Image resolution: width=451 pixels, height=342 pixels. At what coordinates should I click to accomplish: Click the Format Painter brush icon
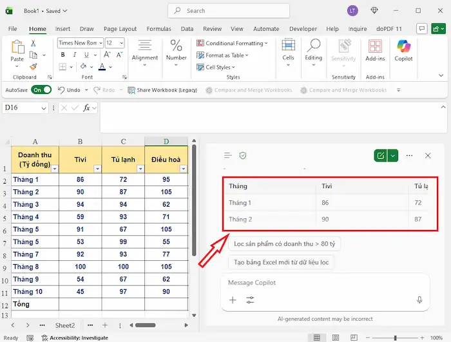[34, 66]
